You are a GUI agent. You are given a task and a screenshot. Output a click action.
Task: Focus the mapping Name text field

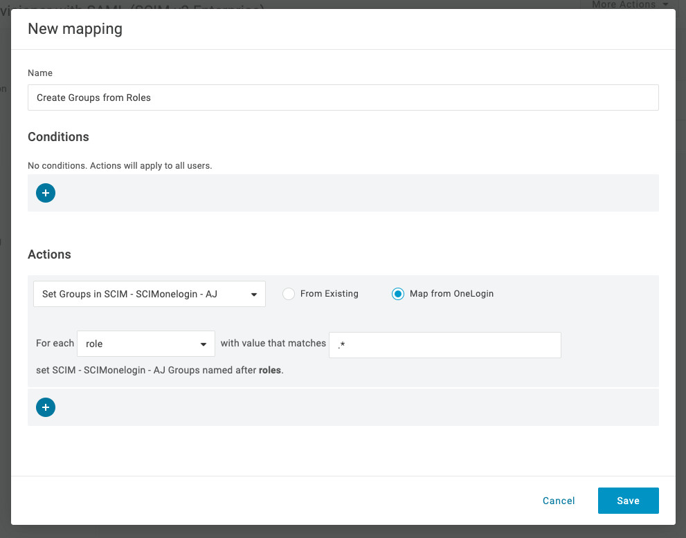(343, 98)
